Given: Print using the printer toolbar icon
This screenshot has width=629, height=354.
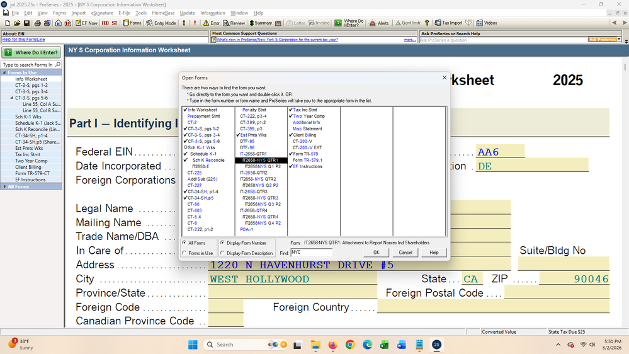Looking at the screenshot, I should 37,23.
